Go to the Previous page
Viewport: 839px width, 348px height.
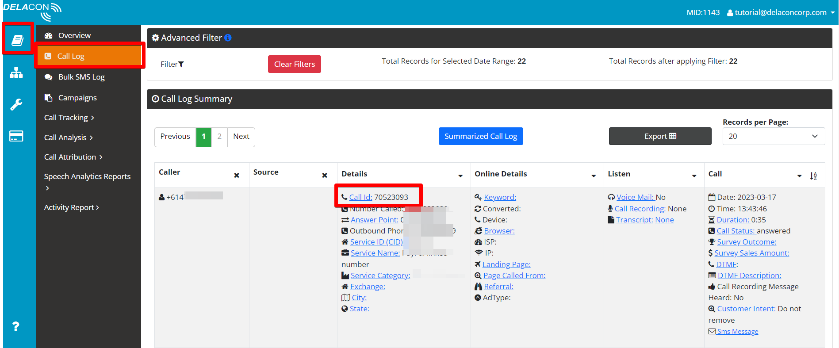175,137
